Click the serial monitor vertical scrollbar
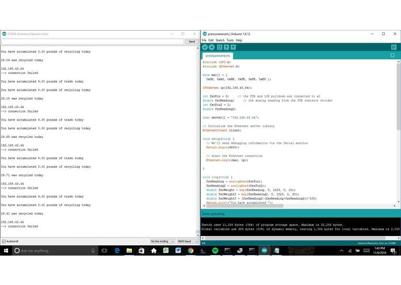The image size is (401, 285). click(198, 142)
